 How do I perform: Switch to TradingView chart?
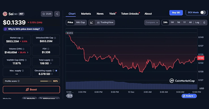click(105, 22)
